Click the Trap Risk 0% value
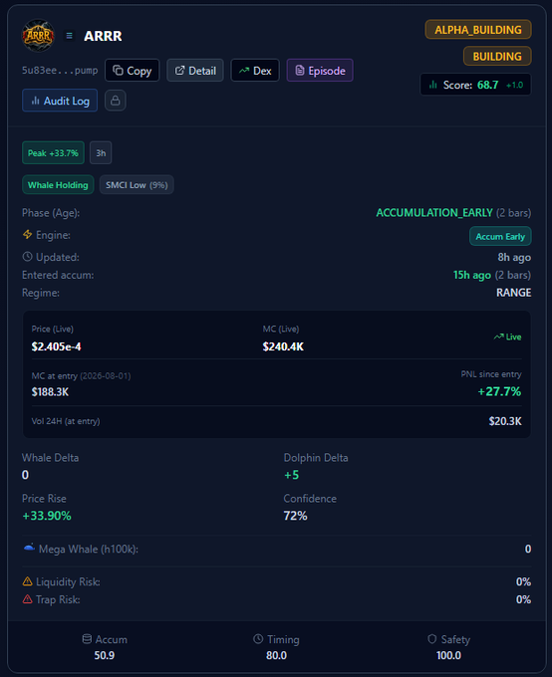This screenshot has width=552, height=677. coord(523,599)
